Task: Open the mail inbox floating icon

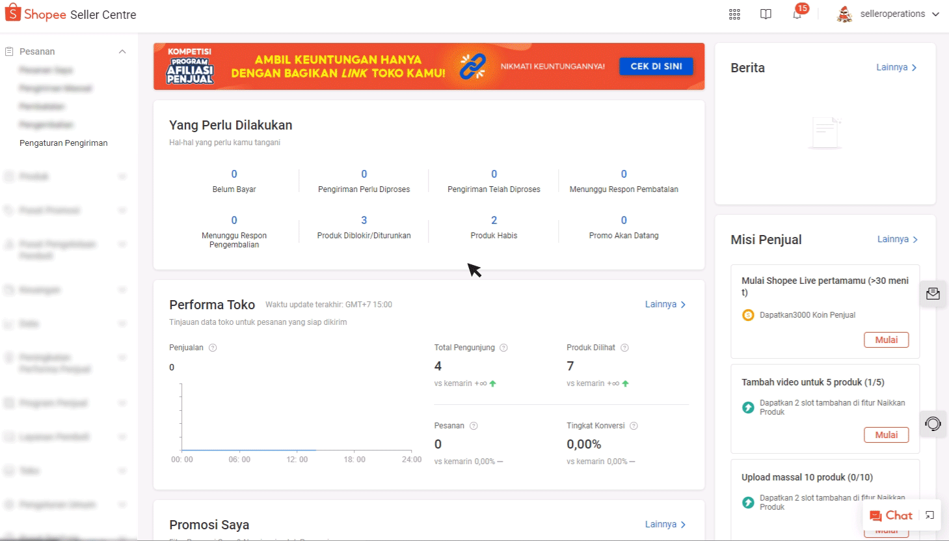Action: tap(933, 294)
